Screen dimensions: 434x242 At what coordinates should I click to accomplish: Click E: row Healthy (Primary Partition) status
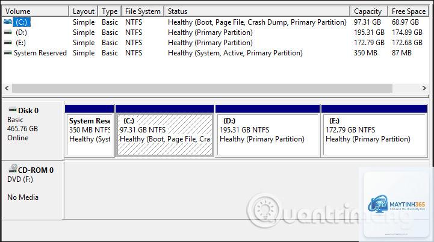click(x=210, y=43)
